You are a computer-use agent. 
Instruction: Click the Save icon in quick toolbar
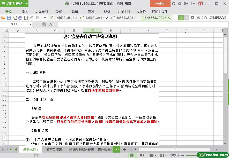click(x=9, y=18)
